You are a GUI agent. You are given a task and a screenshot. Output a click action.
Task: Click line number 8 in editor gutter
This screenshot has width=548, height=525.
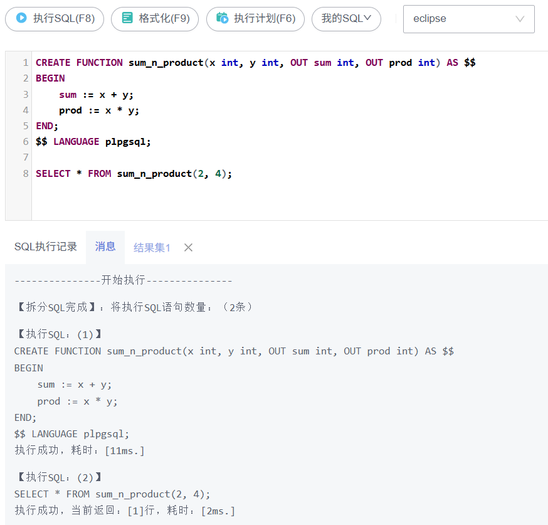coord(26,174)
